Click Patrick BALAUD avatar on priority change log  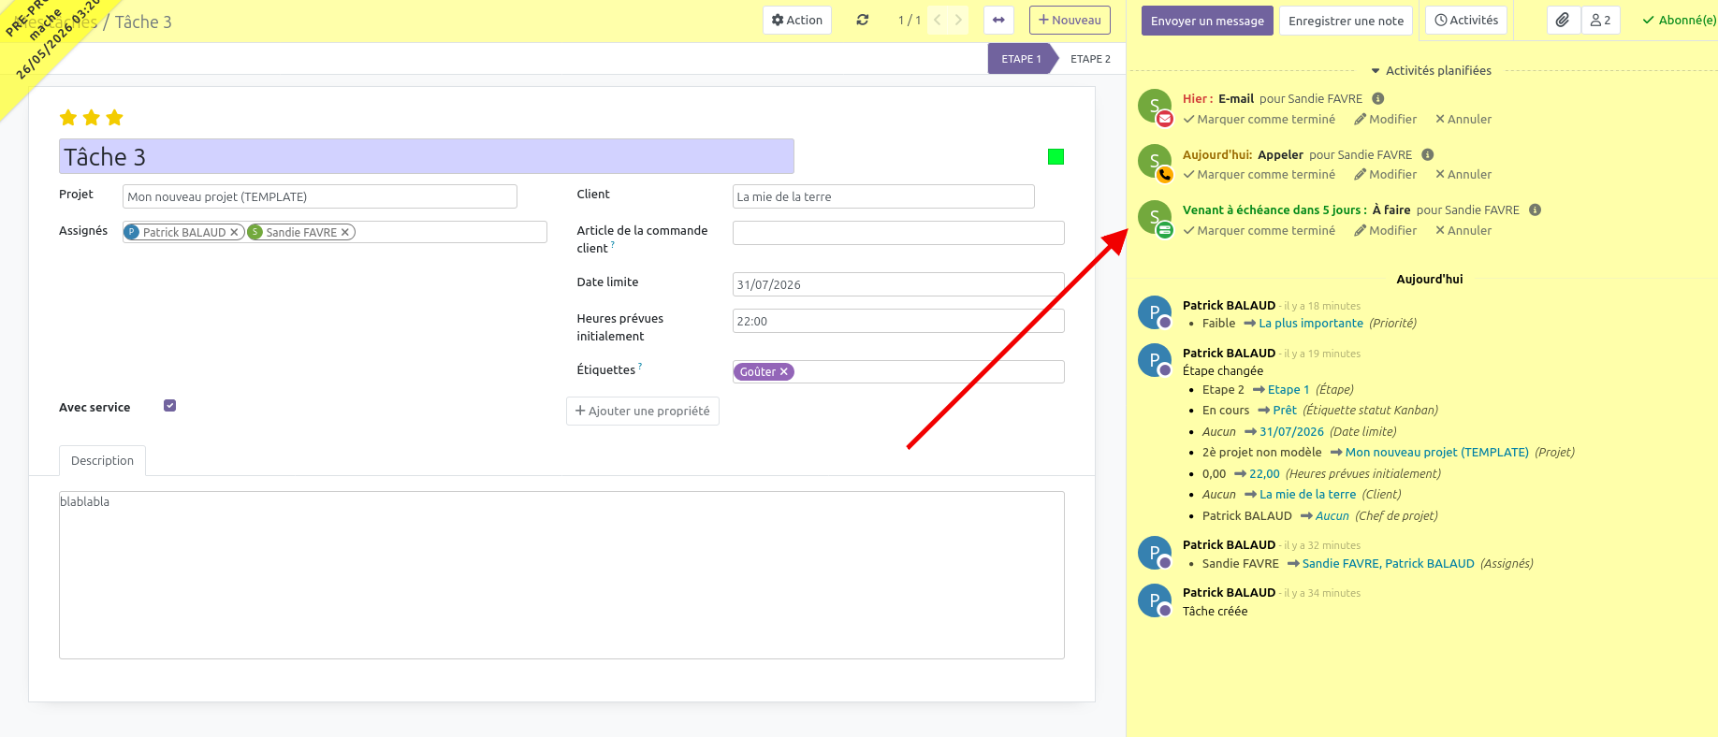(x=1155, y=312)
